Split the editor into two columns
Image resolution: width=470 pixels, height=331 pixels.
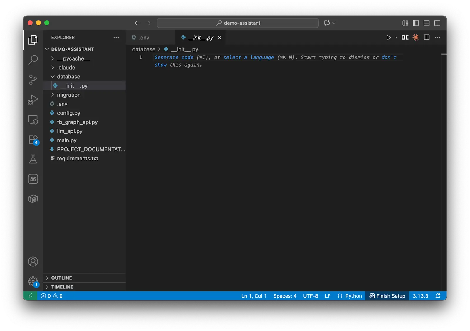pyautogui.click(x=427, y=37)
